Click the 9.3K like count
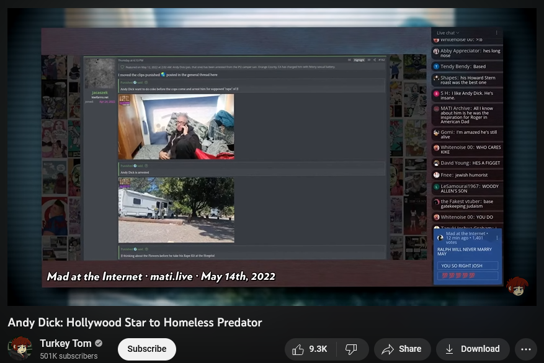This screenshot has height=363, width=544. coord(318,349)
